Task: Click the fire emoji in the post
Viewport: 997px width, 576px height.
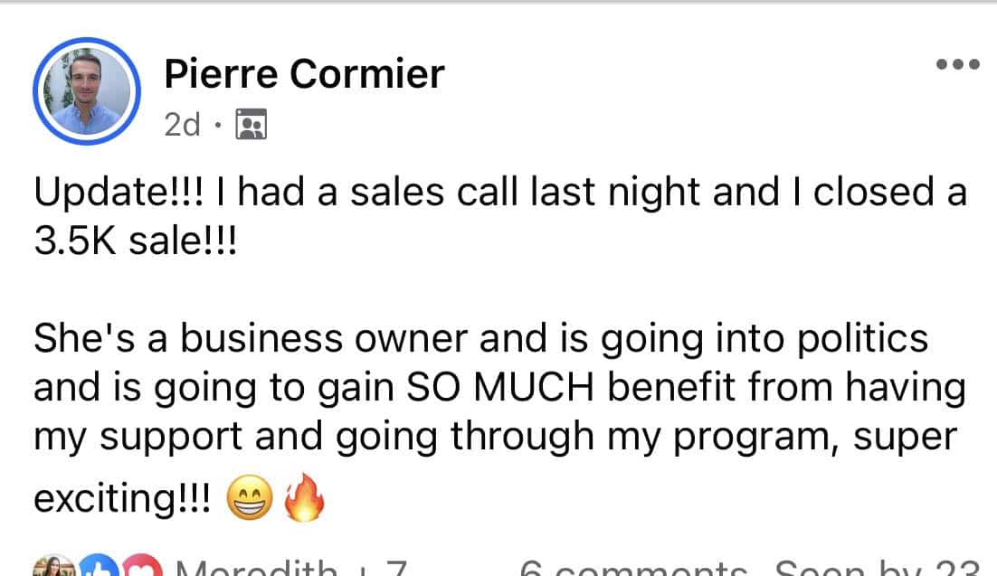Action: click(x=303, y=498)
